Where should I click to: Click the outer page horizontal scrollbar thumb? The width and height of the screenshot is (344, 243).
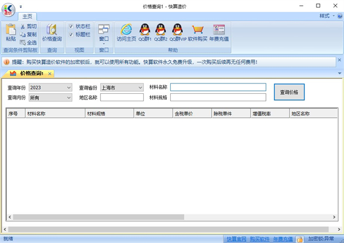pos(168,229)
